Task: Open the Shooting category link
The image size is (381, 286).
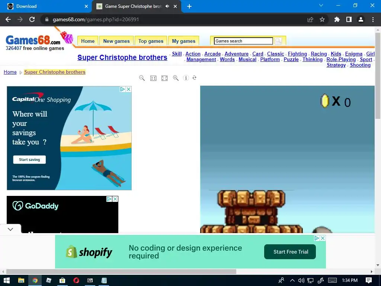Action: pyautogui.click(x=360, y=65)
